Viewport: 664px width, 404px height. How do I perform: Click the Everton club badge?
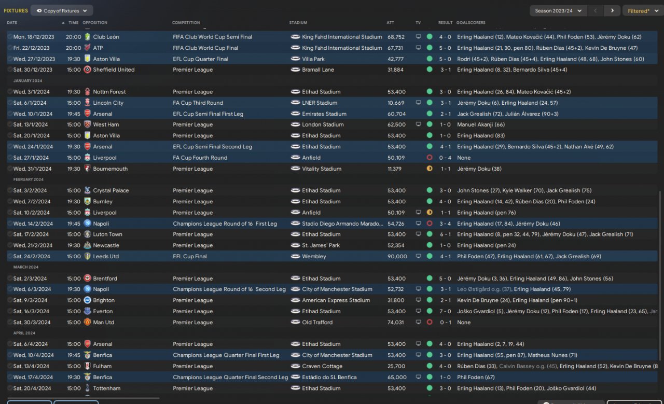87,311
